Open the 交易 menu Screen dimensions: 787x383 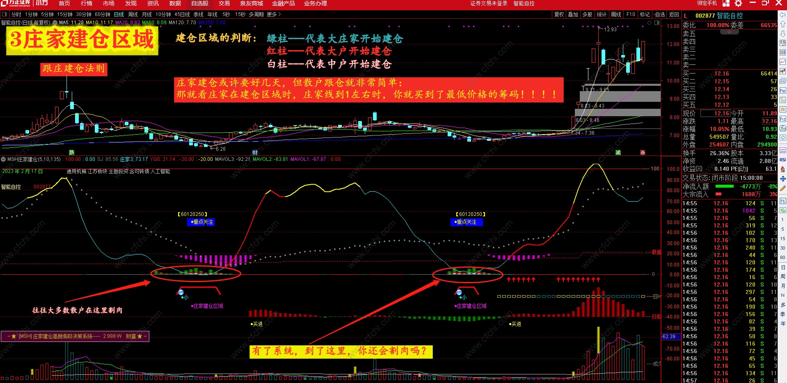pyautogui.click(x=224, y=3)
